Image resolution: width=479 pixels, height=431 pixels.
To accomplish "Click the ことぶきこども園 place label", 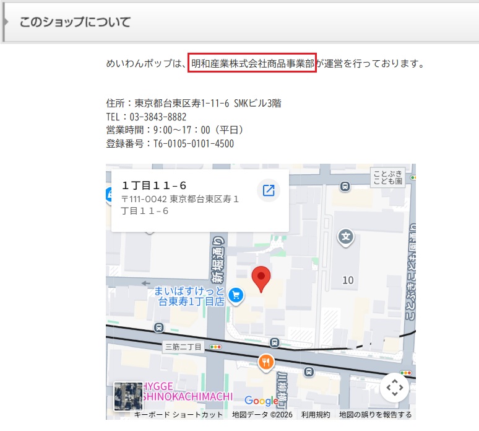I will click(x=388, y=178).
